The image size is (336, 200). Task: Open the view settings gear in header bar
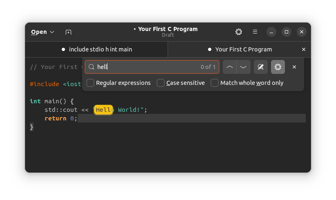pyautogui.click(x=238, y=32)
